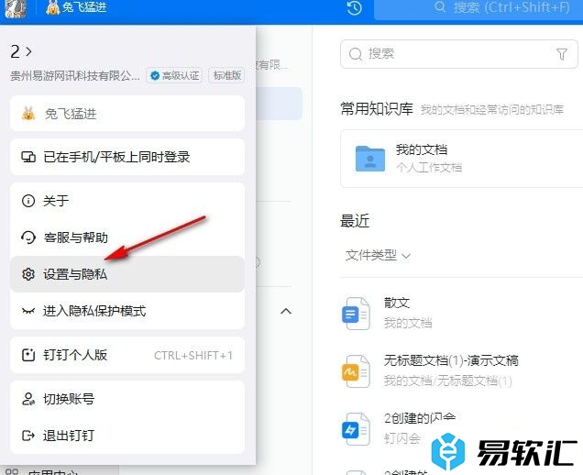Click the profile avatar in top-left corner
Image resolution: width=583 pixels, height=475 pixels.
click(16, 8)
